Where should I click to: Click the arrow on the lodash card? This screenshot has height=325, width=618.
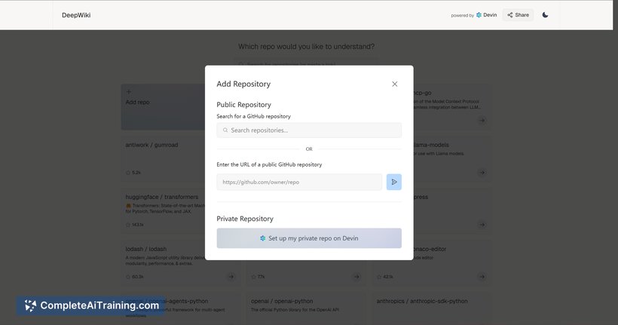[231, 277]
